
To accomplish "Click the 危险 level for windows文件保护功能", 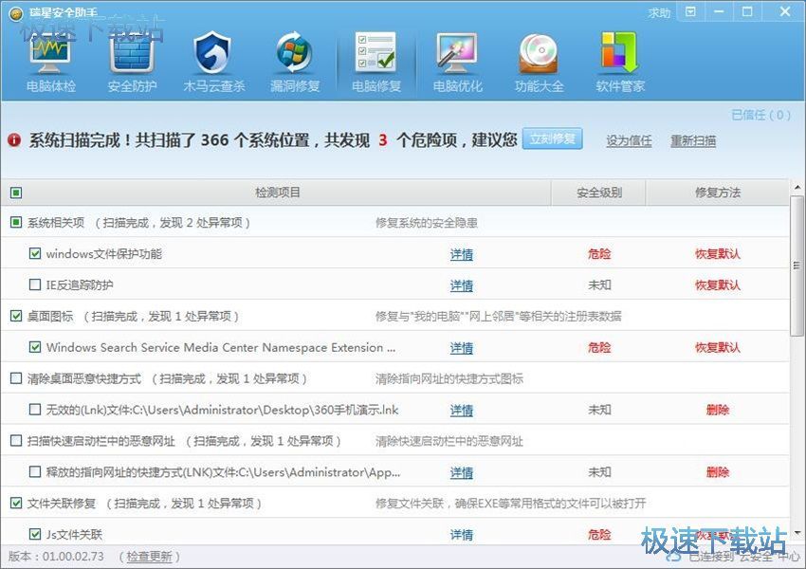I will pos(599,254).
